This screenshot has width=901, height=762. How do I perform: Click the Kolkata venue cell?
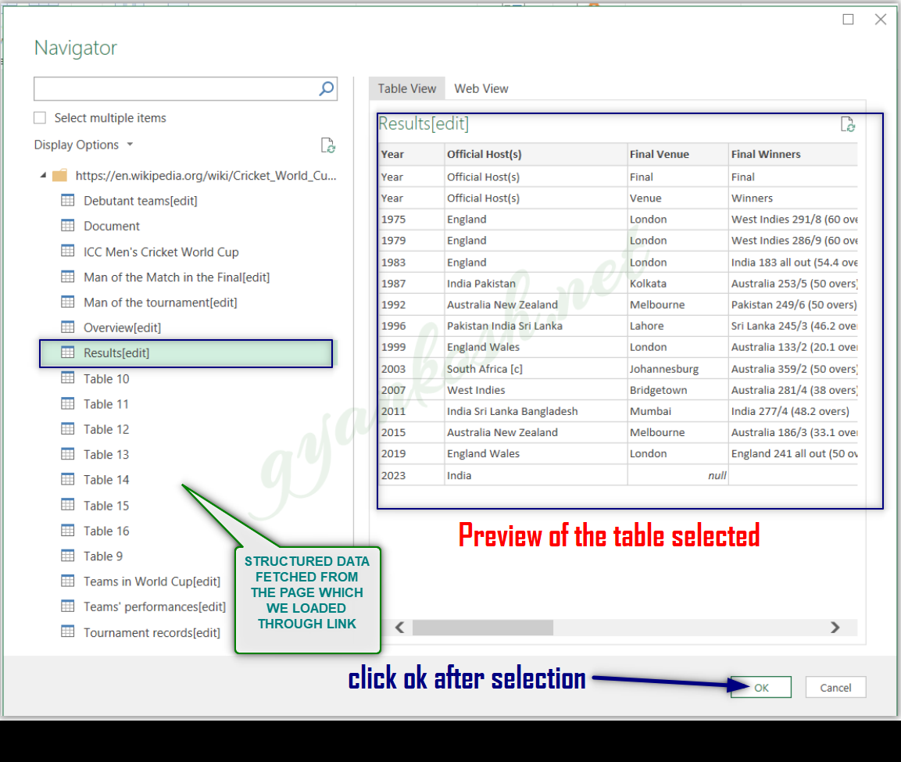click(x=678, y=283)
